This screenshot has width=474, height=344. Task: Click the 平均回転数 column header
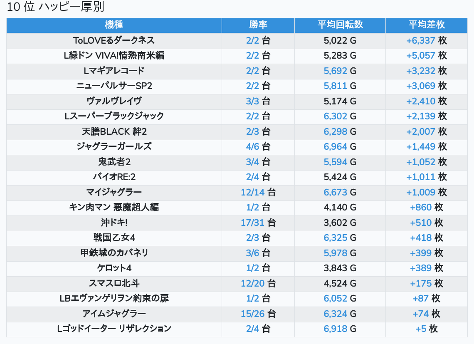[x=340, y=25]
